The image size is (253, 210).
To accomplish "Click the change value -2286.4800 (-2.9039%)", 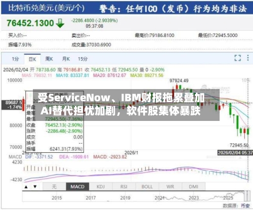I will 95,21.
